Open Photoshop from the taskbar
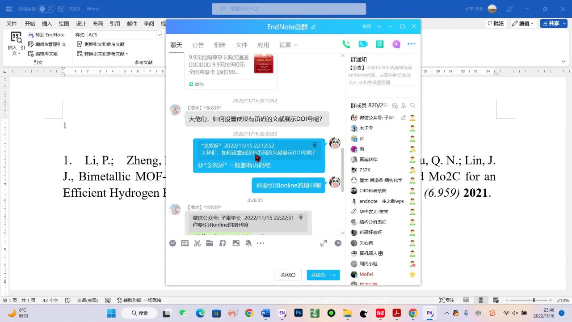Viewport: 572px width, 322px height. pyautogui.click(x=299, y=313)
